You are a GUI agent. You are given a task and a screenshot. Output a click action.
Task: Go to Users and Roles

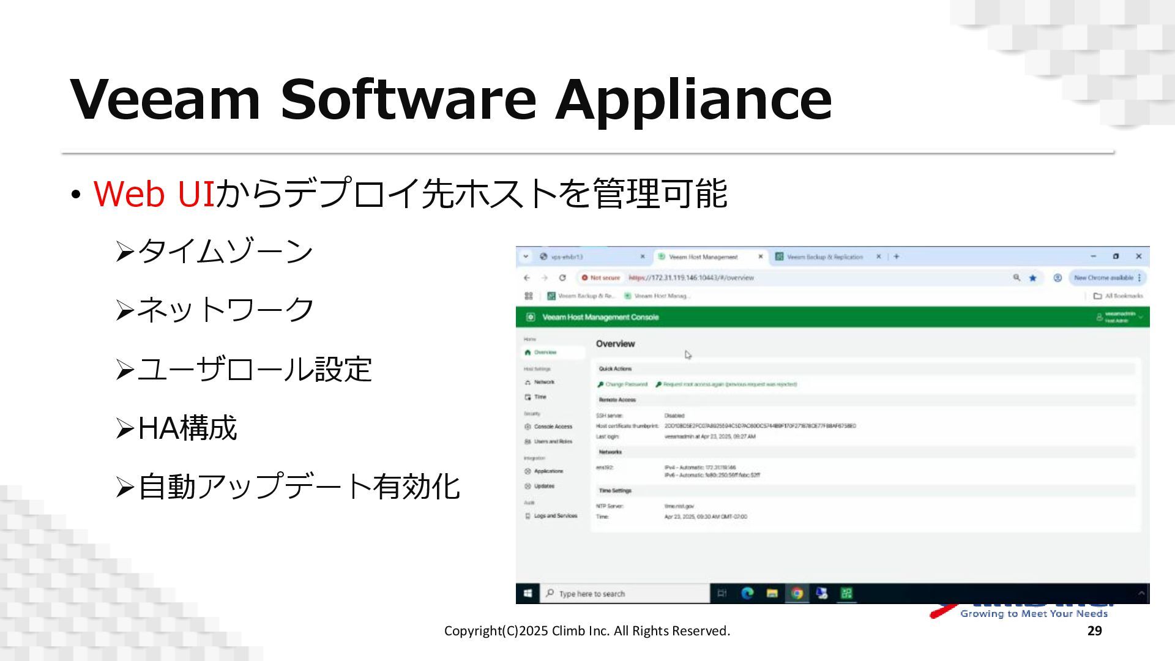tap(553, 441)
